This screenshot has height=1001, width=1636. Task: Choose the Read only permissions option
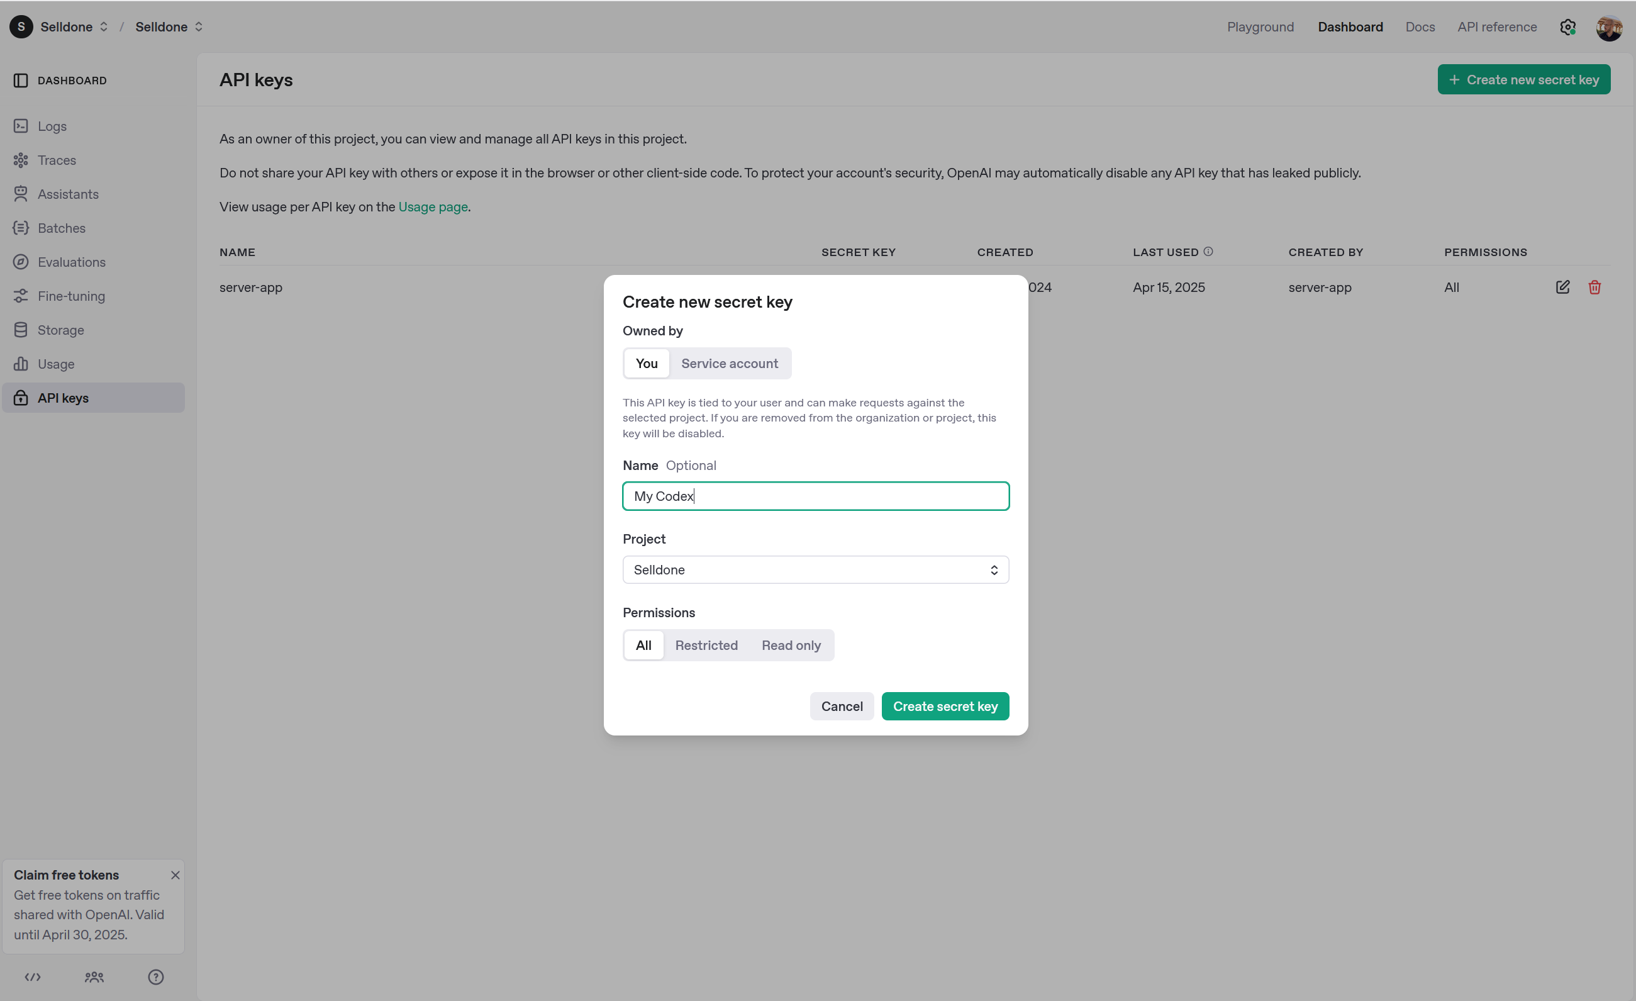pyautogui.click(x=791, y=645)
